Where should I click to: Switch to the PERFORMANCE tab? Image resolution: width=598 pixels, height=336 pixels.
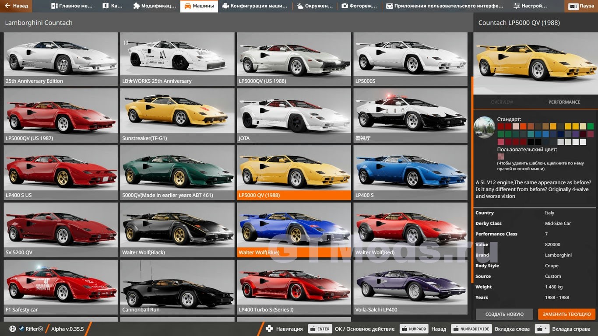[564, 102]
